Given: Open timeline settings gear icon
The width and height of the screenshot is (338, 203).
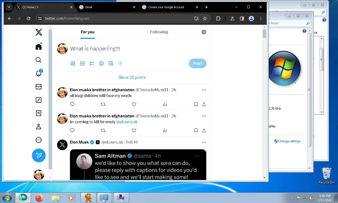Looking at the screenshot, I should pos(204,32).
